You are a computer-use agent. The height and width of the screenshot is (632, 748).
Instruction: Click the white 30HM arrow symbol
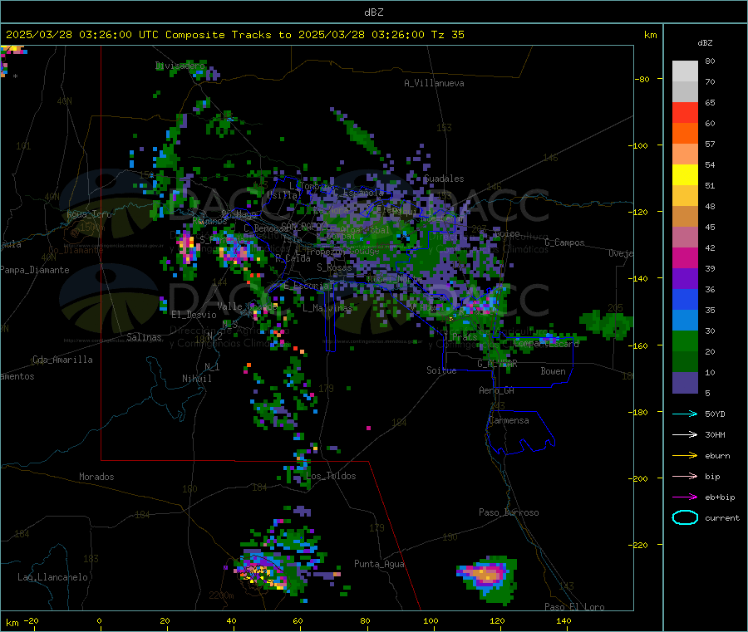coord(685,434)
